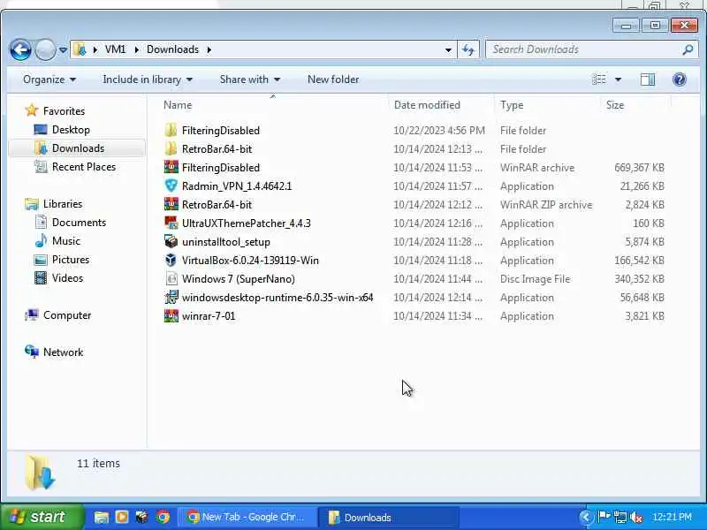Open the Pictures library
The image size is (707, 530).
(x=71, y=260)
